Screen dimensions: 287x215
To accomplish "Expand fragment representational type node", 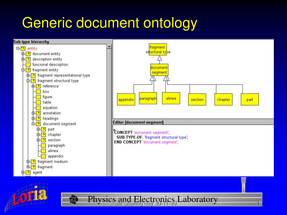I will point(28,75).
